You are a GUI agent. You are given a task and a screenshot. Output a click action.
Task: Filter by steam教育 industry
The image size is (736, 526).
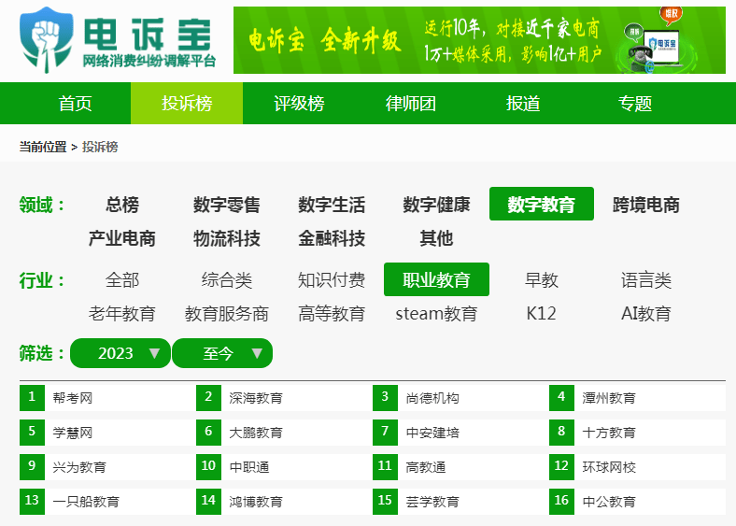coord(436,313)
